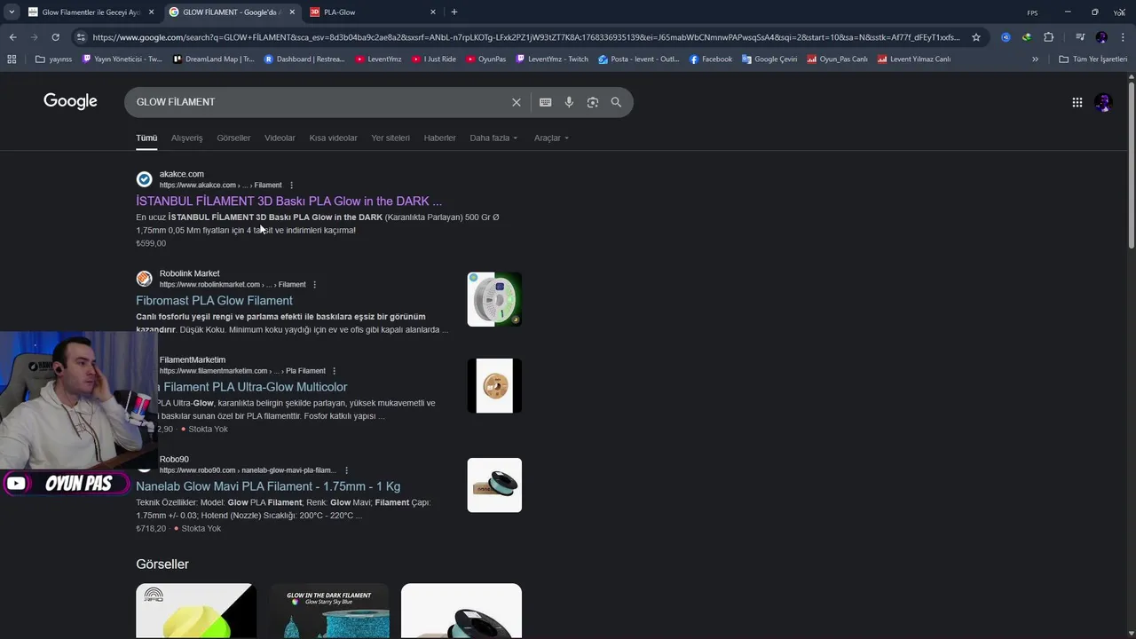Click Fibromast spool product thumbnail
This screenshot has width=1136, height=639.
(494, 299)
